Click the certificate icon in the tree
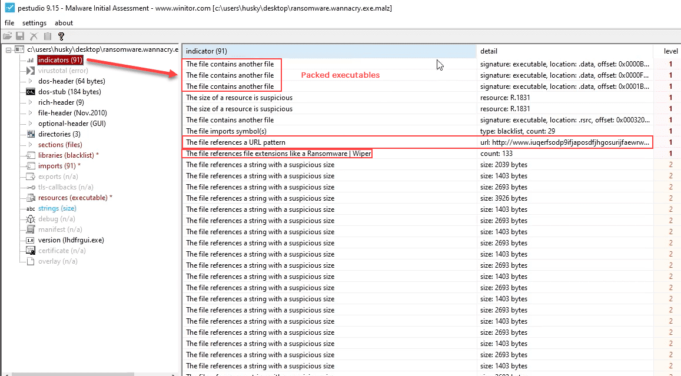The height and width of the screenshot is (376, 681). click(x=31, y=251)
